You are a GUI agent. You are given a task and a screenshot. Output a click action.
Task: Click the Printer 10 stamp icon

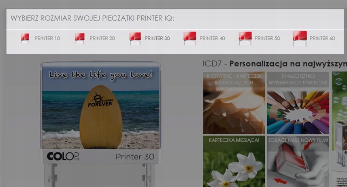(25, 38)
